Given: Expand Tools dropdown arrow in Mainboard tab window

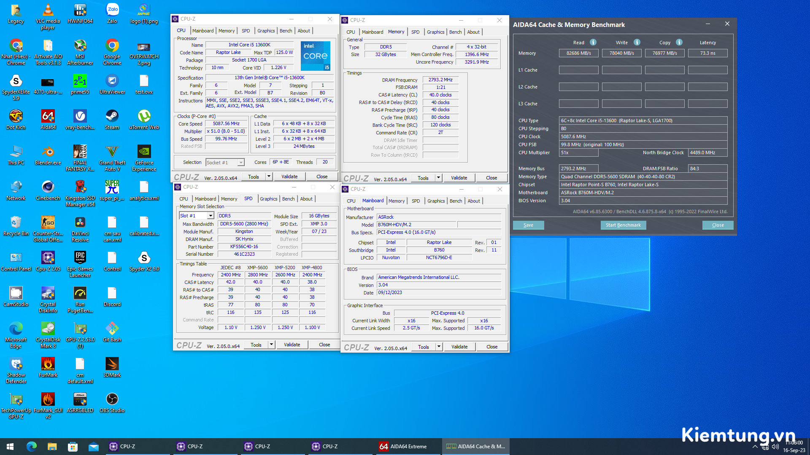Looking at the screenshot, I should pos(439,347).
